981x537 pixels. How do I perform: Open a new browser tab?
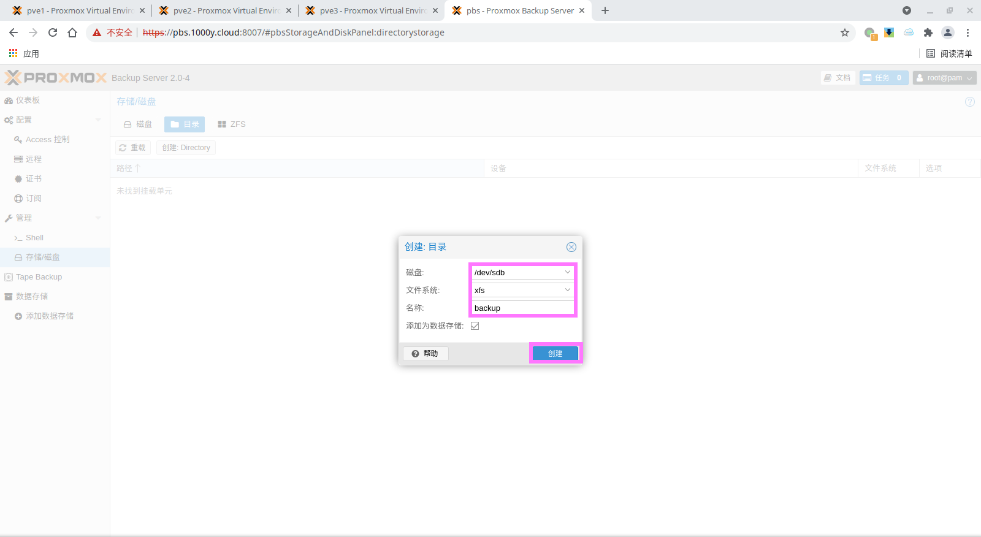click(605, 10)
